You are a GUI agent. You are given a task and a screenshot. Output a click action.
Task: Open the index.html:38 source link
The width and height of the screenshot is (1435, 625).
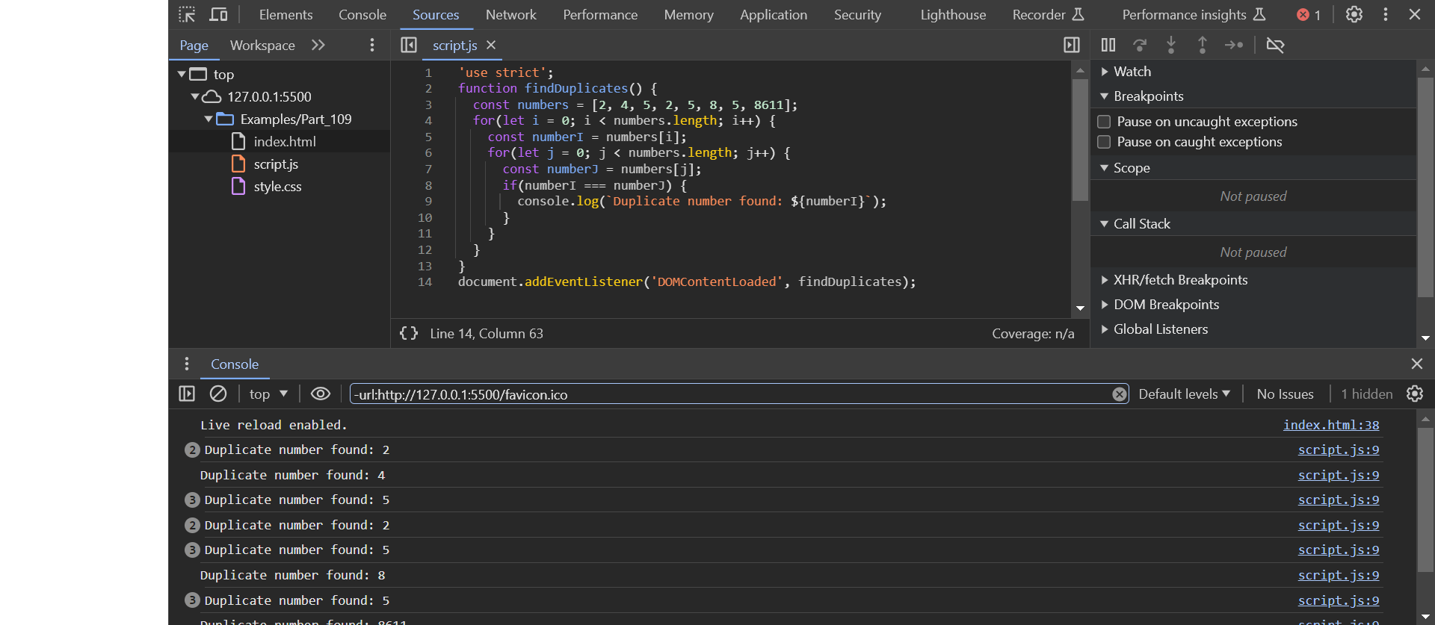(x=1331, y=425)
